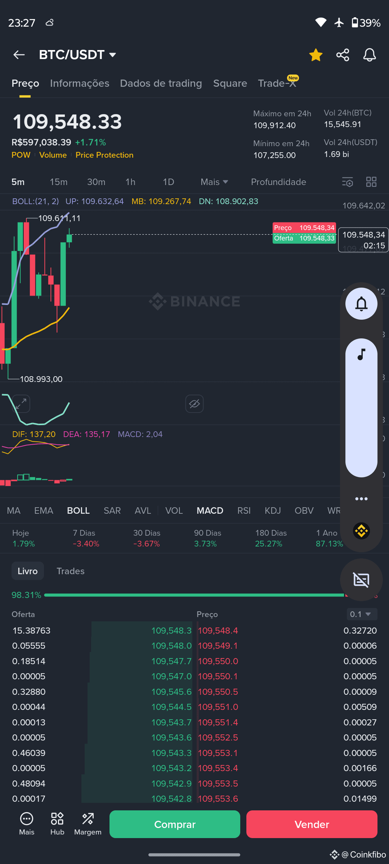Toggle the VOL indicator
This screenshot has height=864, width=389.
click(174, 510)
